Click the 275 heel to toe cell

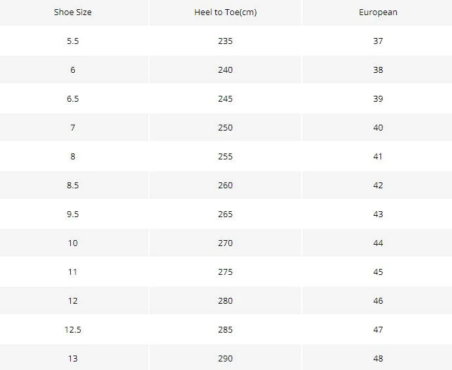pos(225,272)
